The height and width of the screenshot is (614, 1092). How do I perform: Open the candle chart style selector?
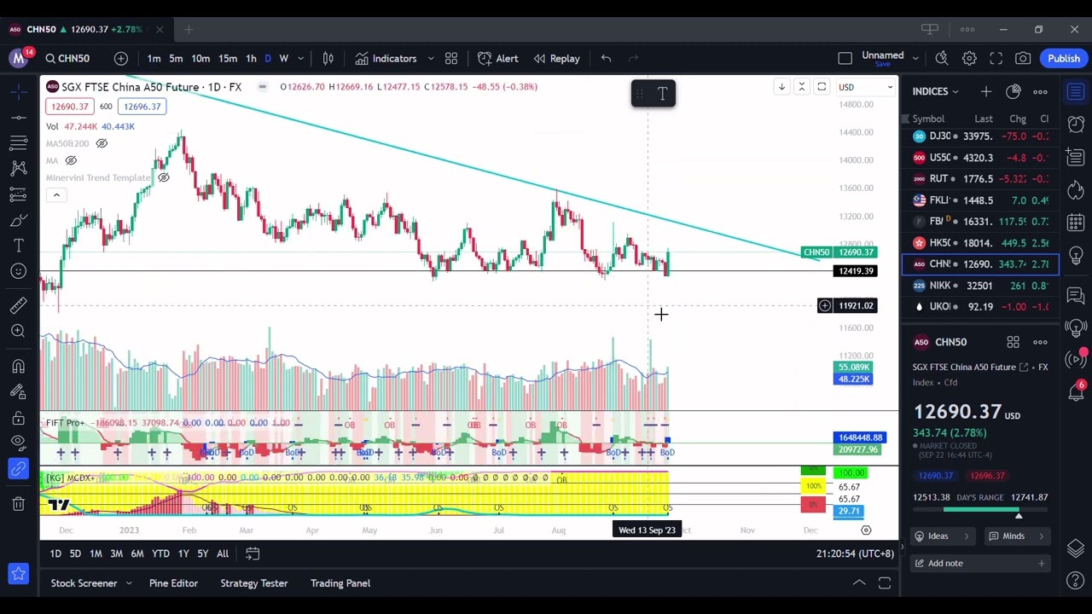pos(328,58)
